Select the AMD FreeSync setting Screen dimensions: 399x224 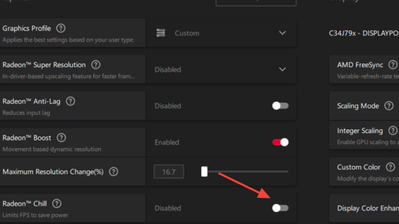[x=364, y=69]
